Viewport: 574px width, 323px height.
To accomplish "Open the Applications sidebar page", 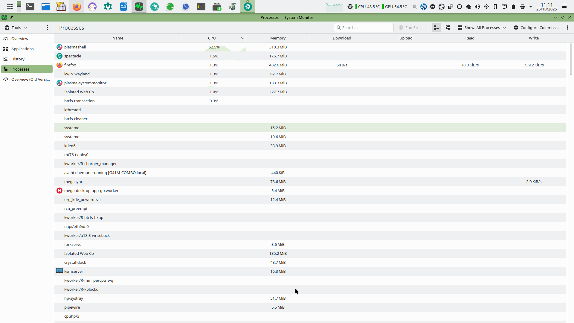I will pos(22,49).
